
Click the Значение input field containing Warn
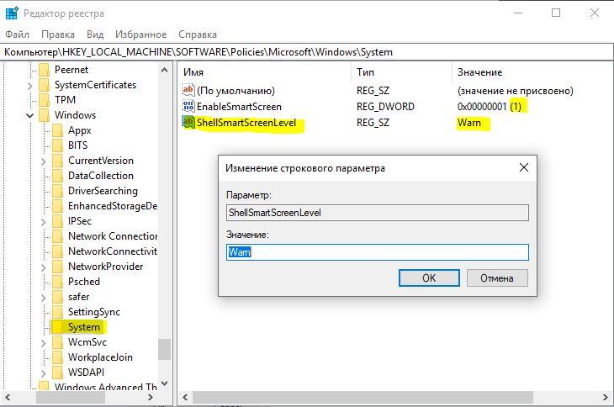(378, 252)
